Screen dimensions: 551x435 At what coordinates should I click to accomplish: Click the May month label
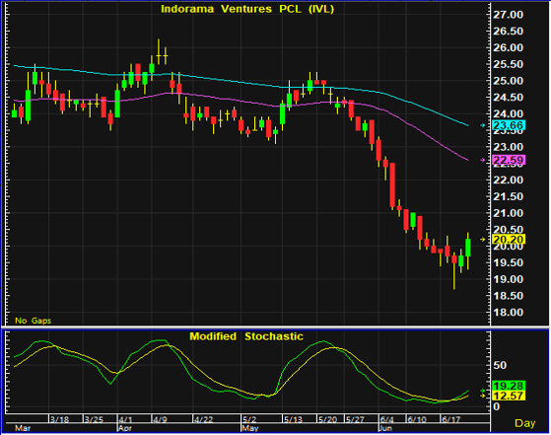249,428
